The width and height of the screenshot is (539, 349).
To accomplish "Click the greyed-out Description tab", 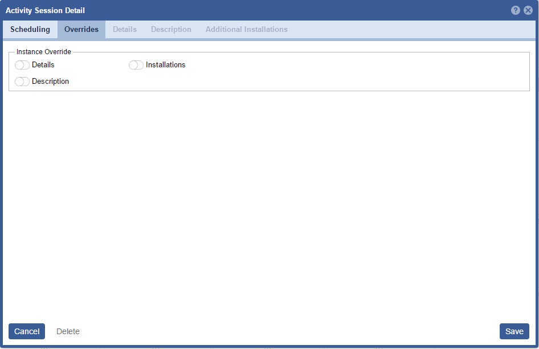I will coord(171,29).
